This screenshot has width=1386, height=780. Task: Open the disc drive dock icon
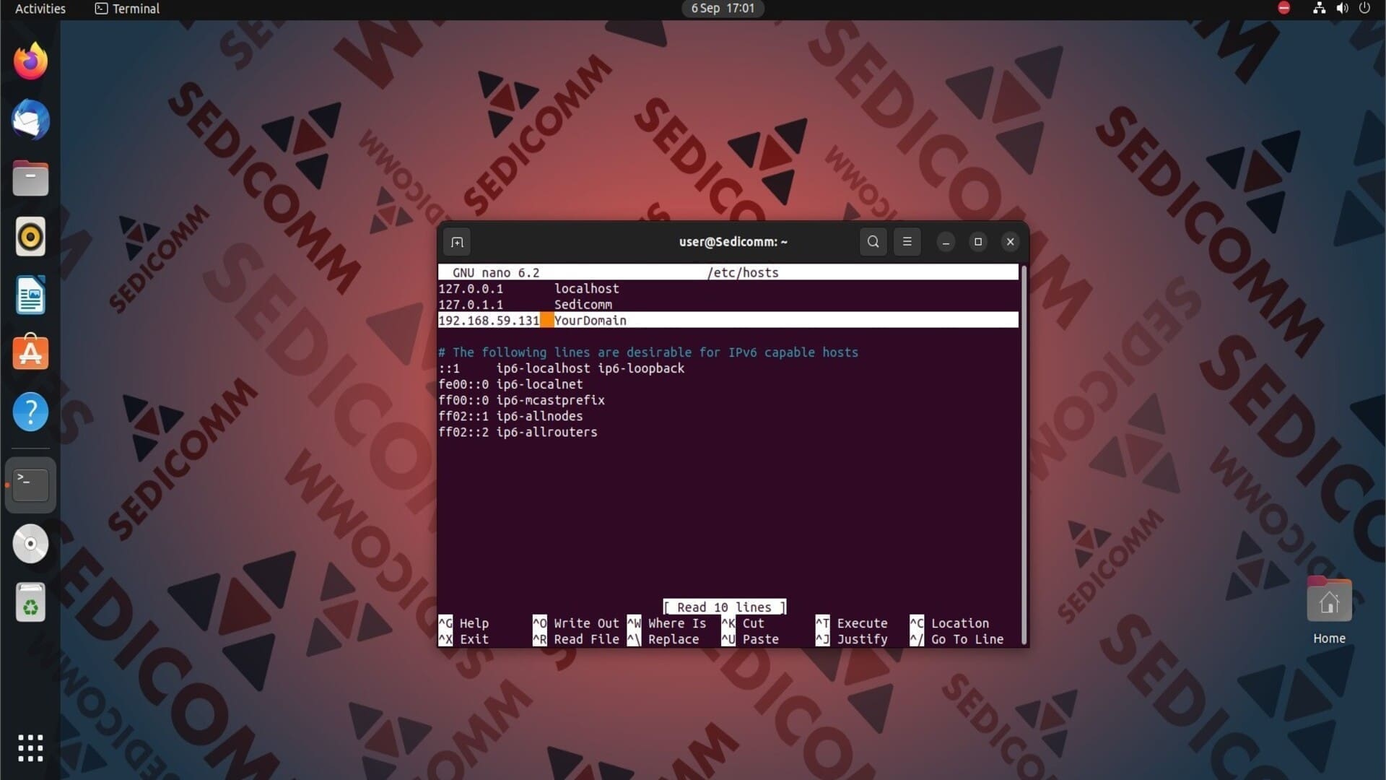tap(30, 544)
